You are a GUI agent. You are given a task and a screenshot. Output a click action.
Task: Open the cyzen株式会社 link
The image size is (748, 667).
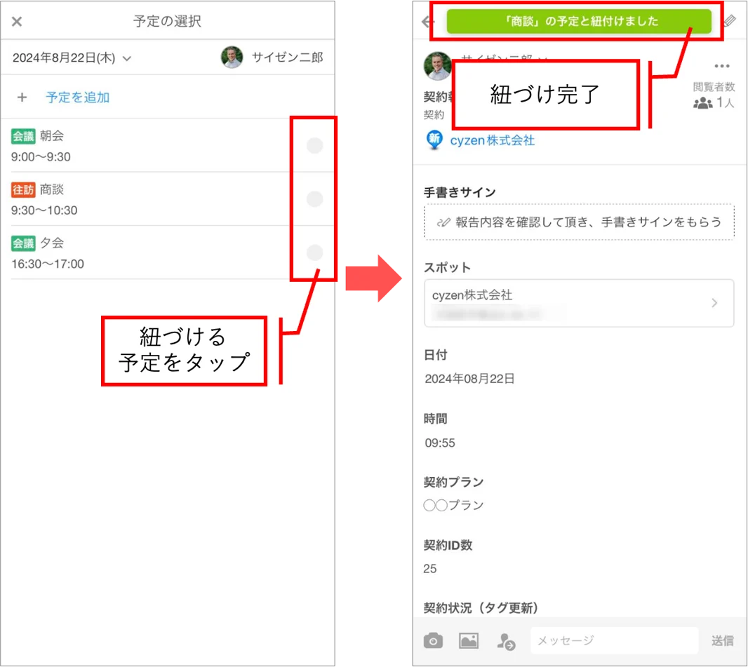493,140
